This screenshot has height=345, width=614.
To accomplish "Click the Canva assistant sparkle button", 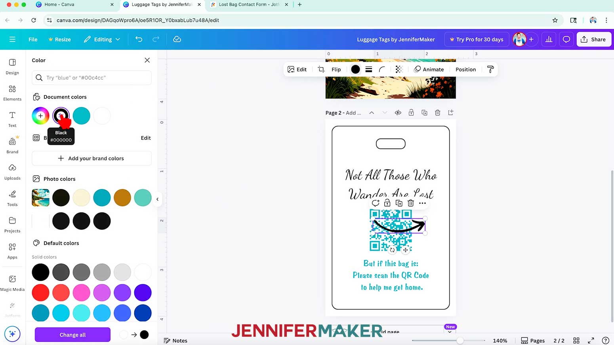I will point(12,334).
